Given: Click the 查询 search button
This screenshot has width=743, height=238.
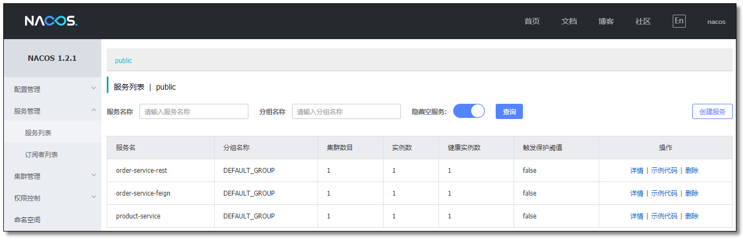Looking at the screenshot, I should (509, 111).
